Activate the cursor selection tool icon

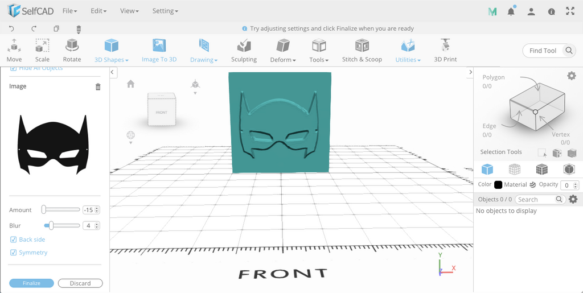pos(542,152)
